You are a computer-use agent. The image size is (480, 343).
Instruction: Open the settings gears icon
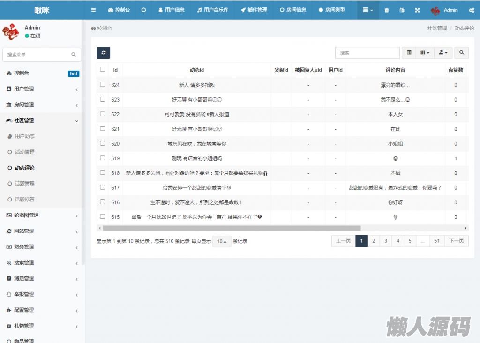471,10
